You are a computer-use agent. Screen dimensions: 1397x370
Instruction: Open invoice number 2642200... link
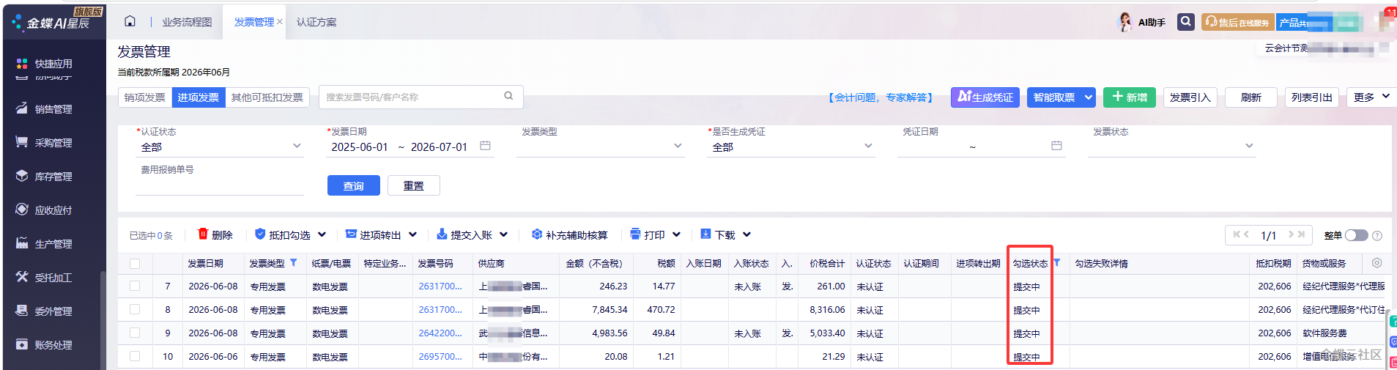click(440, 333)
